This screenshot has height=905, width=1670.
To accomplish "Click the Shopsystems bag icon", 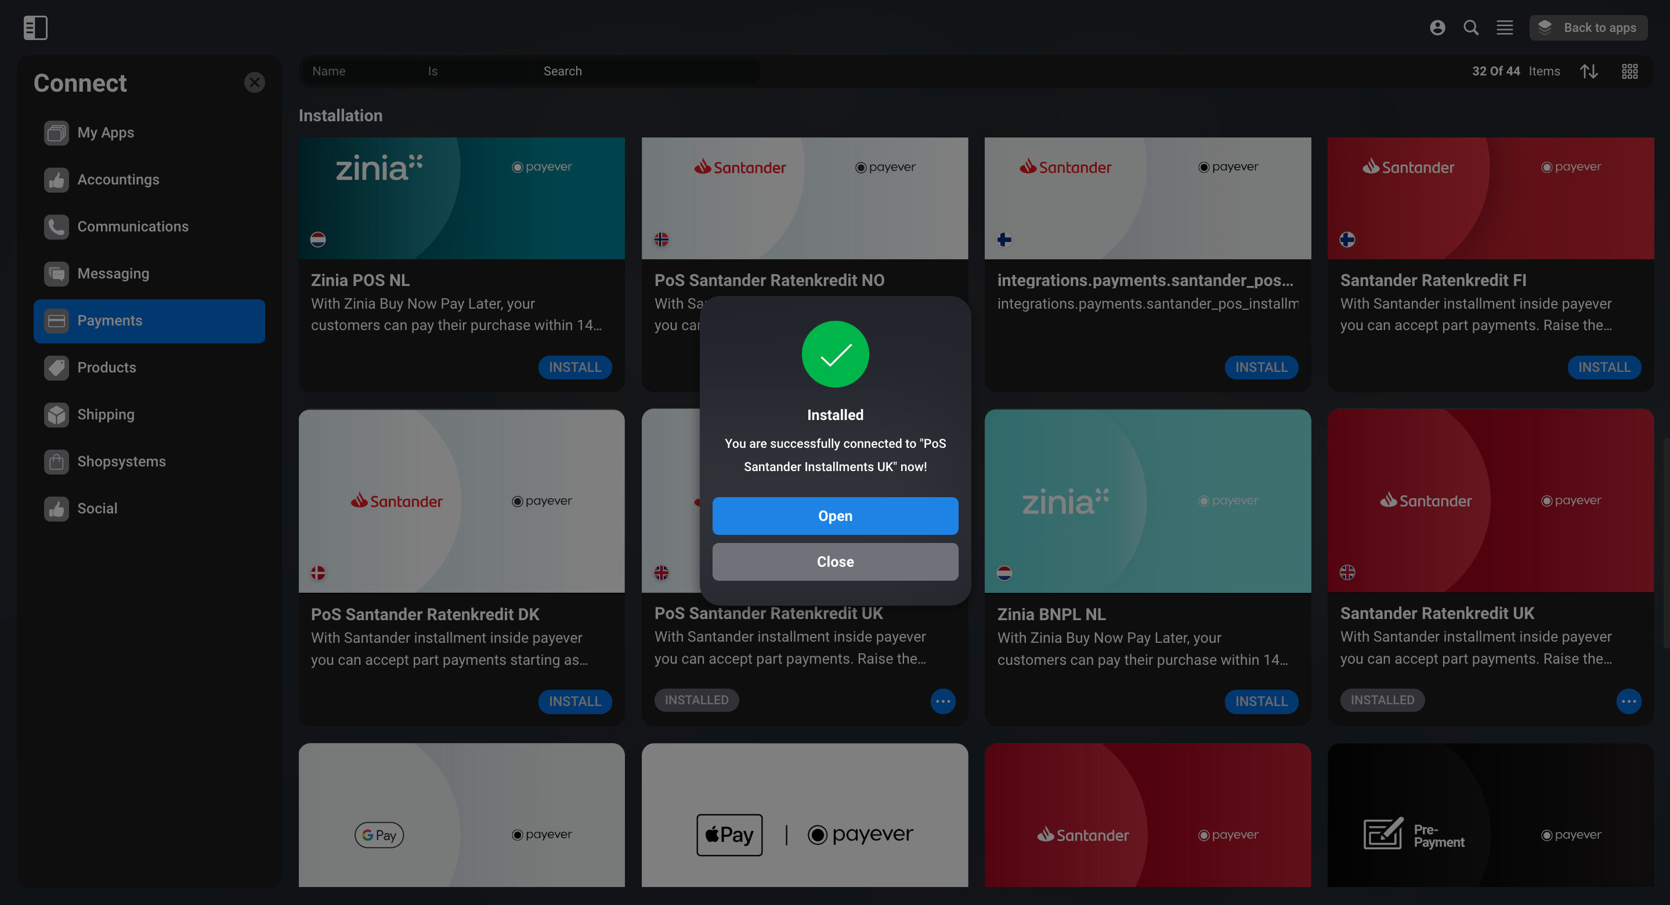I will 56,462.
